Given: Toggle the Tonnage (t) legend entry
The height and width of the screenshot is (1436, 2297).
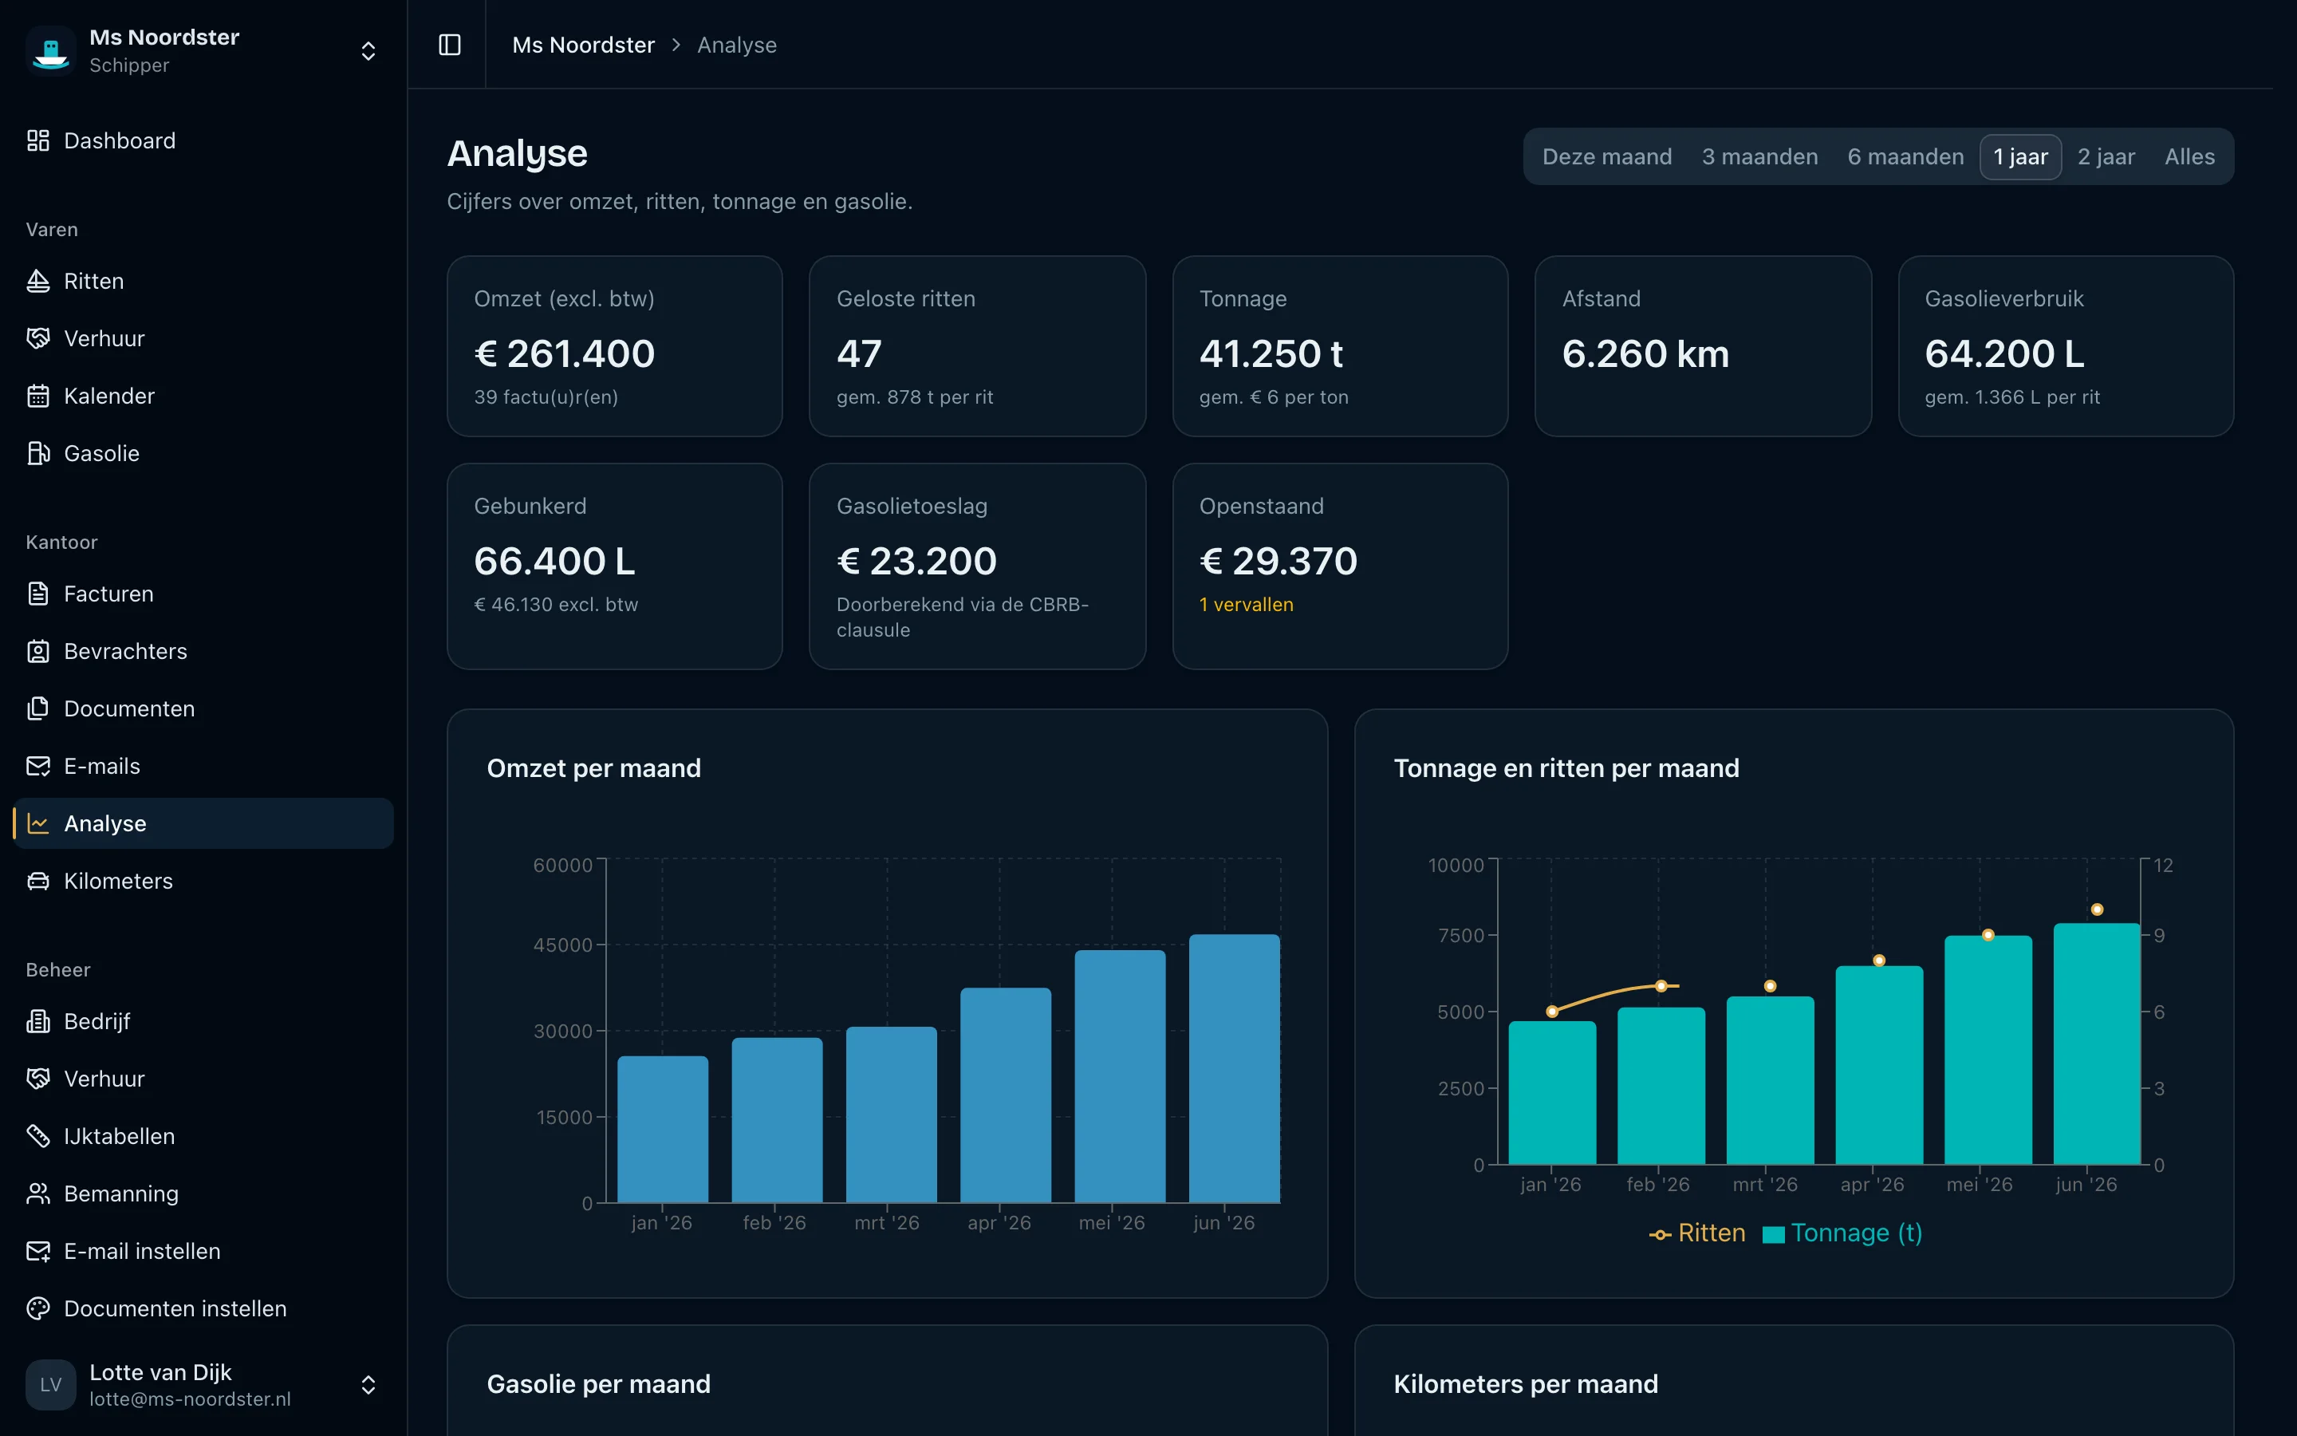Looking at the screenshot, I should [x=1842, y=1233].
